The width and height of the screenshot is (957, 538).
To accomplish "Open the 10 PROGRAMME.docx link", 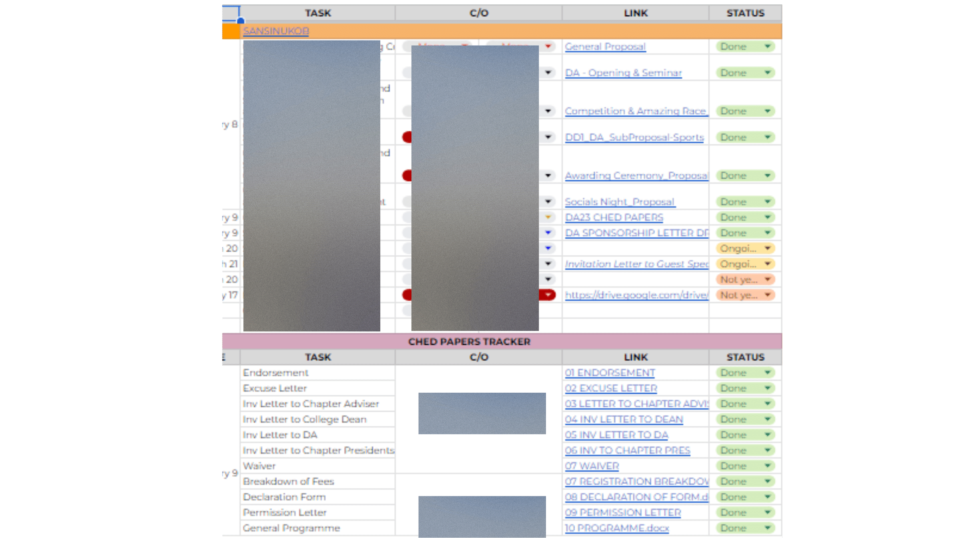I will tap(616, 528).
